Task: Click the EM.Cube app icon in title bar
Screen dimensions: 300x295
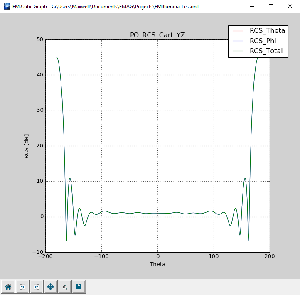Action: point(7,6)
